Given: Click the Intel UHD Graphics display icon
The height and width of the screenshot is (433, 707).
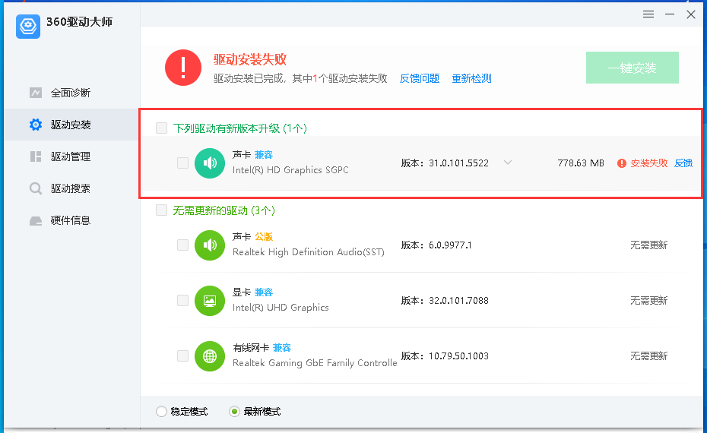Looking at the screenshot, I should pyautogui.click(x=210, y=301).
